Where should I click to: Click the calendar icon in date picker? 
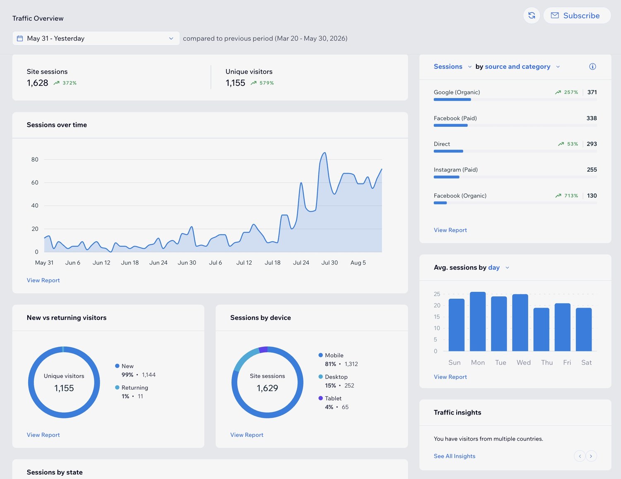[x=20, y=38]
